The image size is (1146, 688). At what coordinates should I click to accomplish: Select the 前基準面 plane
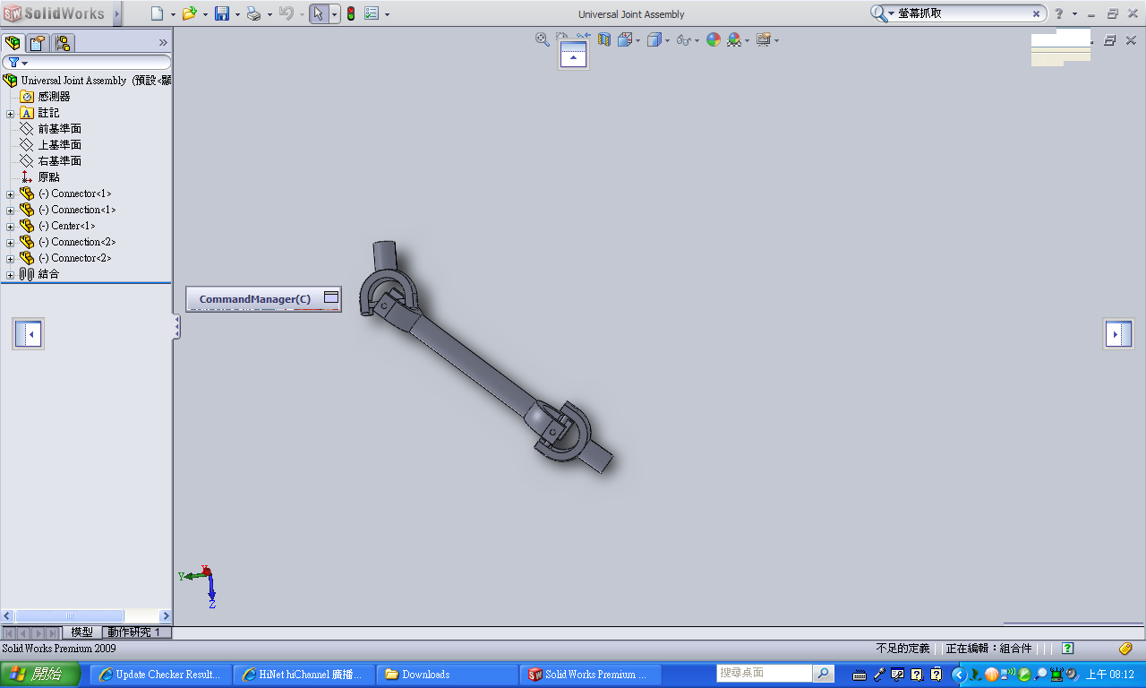click(x=50, y=129)
